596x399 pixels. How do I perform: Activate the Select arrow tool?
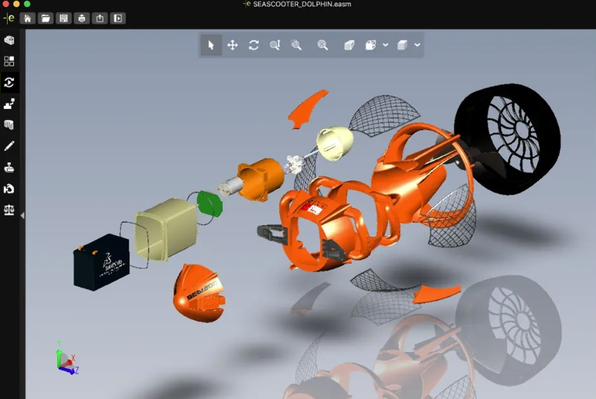(x=211, y=45)
